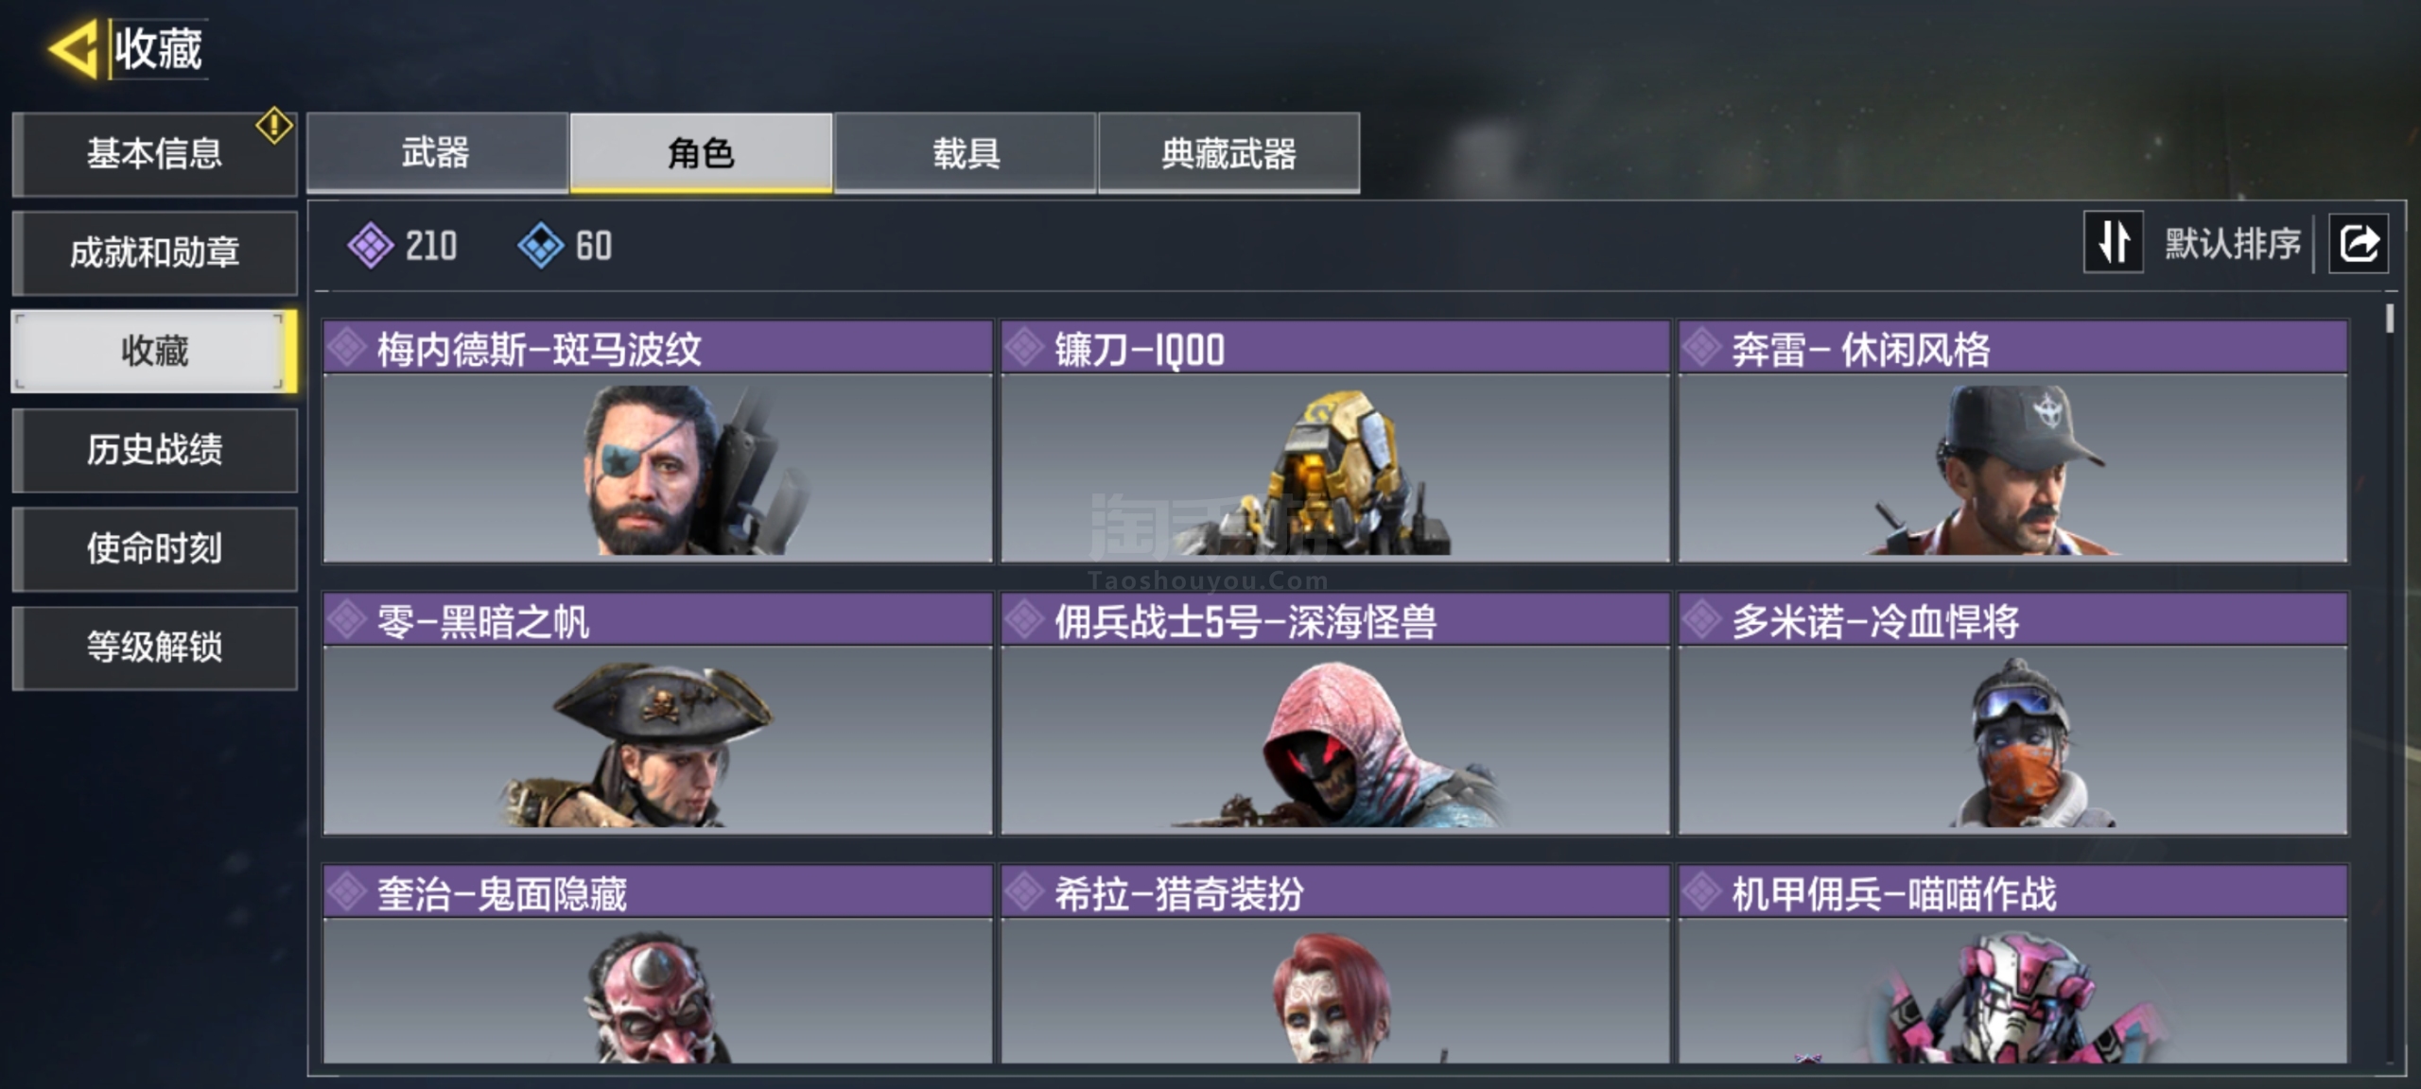The width and height of the screenshot is (2421, 1089).
Task: Click the vertical scrollbar on the character list
Action: (x=2390, y=318)
